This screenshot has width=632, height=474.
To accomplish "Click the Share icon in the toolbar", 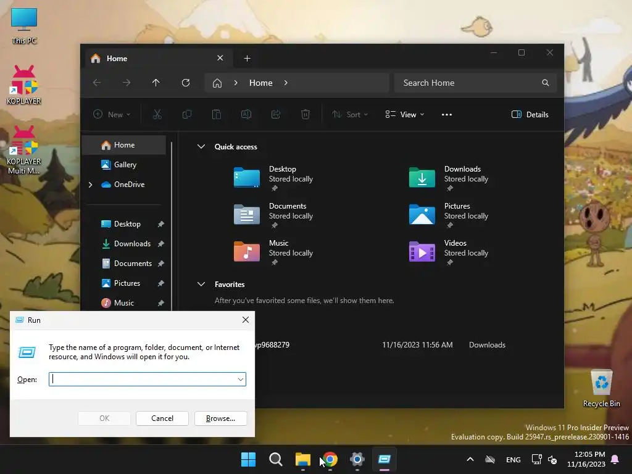I will [276, 114].
